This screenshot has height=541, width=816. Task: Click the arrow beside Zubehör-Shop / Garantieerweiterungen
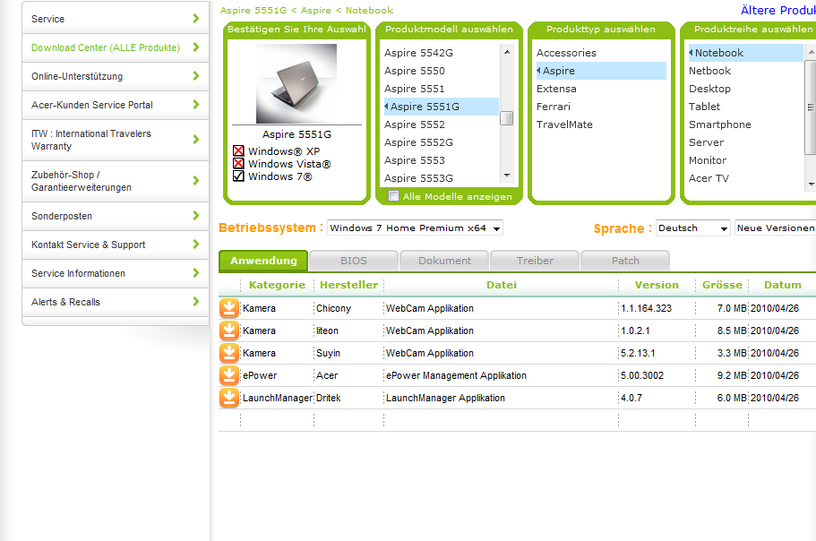coord(196,181)
